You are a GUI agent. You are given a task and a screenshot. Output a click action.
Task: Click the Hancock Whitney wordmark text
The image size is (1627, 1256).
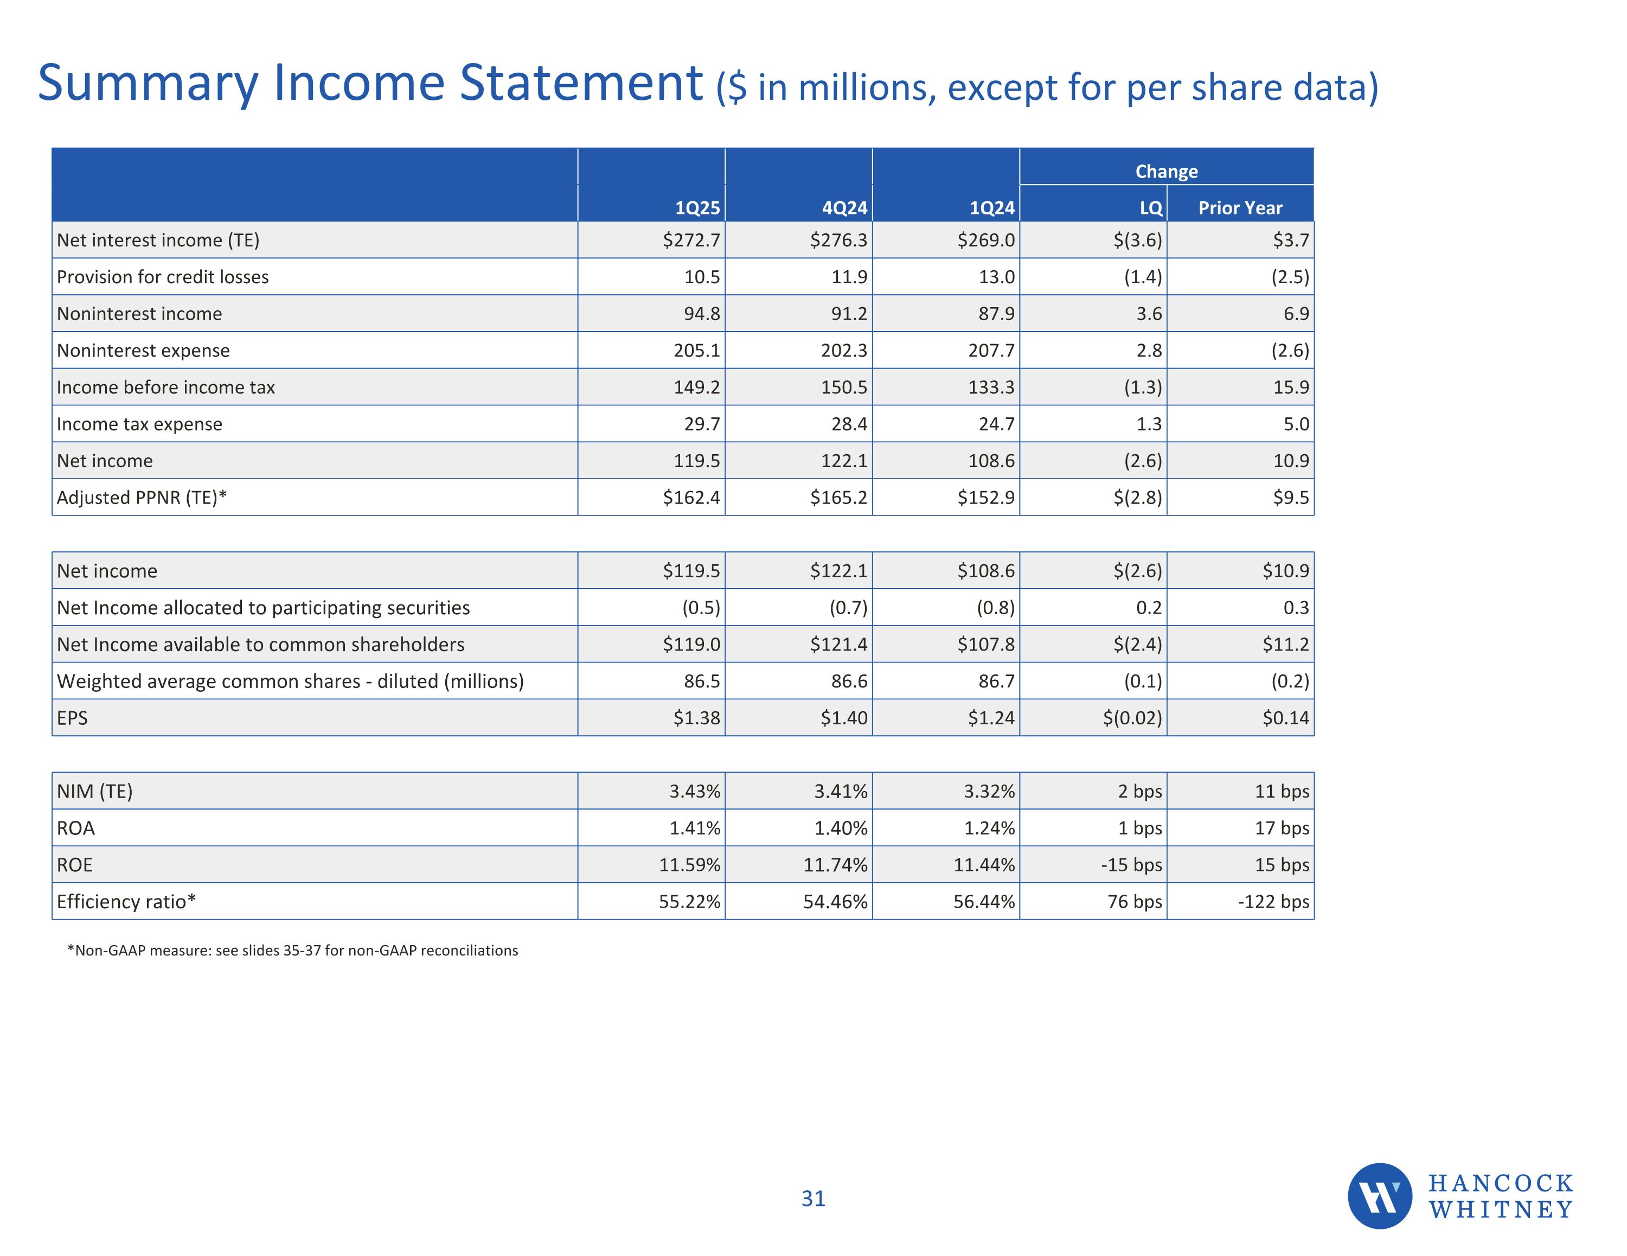(1500, 1196)
